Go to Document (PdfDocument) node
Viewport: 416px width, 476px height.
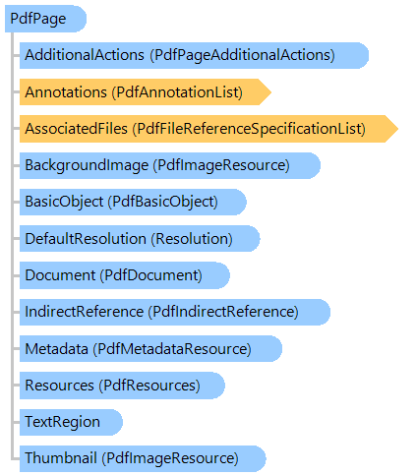pos(125,275)
